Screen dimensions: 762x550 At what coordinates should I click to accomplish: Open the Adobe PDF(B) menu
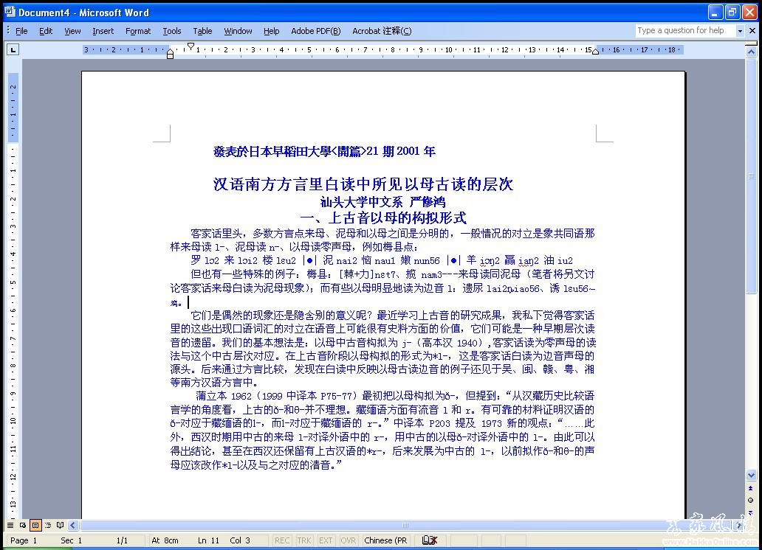[x=316, y=31]
